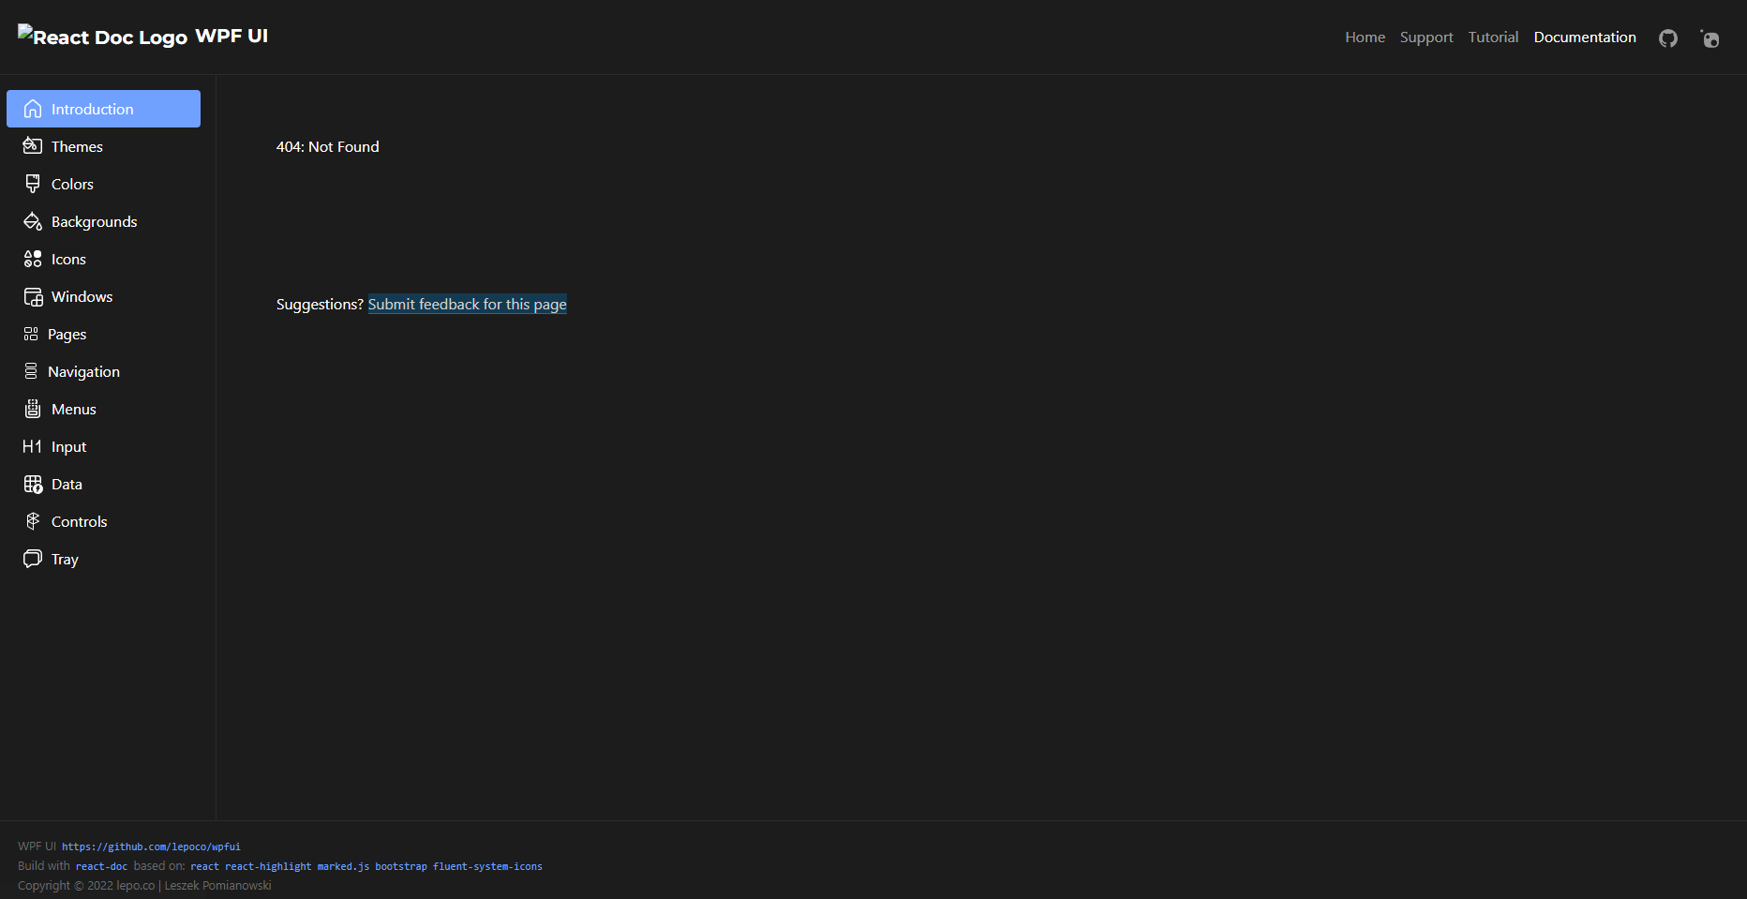Click Submit feedback for this page
Image resolution: width=1747 pixels, height=899 pixels.
pyautogui.click(x=467, y=304)
